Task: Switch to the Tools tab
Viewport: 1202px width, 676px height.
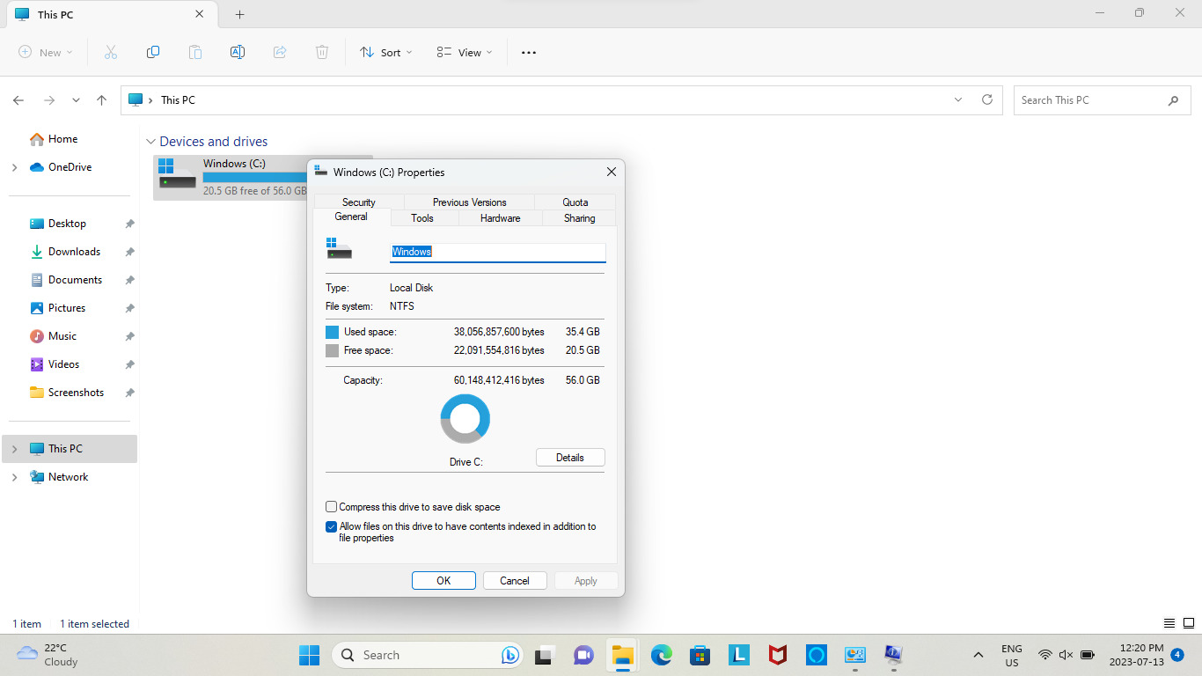Action: (422, 218)
